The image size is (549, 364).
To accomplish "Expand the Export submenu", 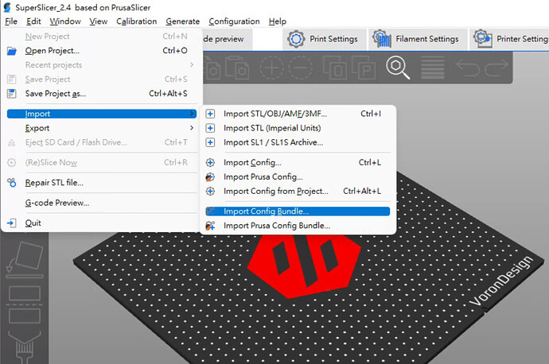I will 102,128.
